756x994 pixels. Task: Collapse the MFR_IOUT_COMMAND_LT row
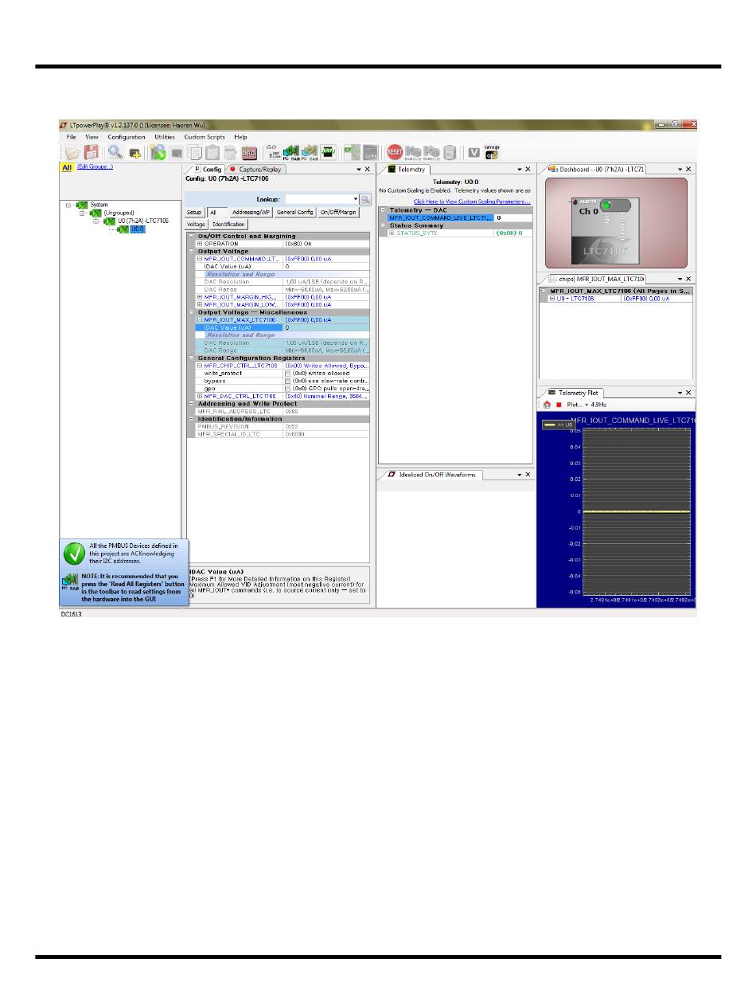(x=200, y=259)
